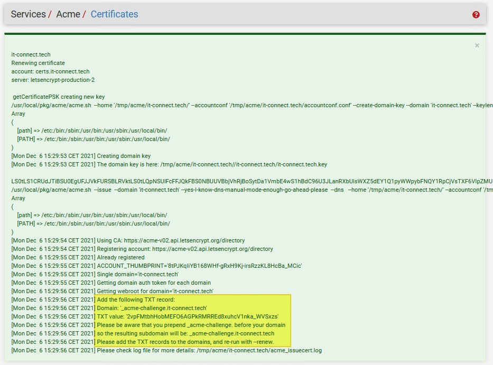Viewport: 493px width, 365px height.
Task: Dismiss the certificate log notice panel
Action: [477, 45]
